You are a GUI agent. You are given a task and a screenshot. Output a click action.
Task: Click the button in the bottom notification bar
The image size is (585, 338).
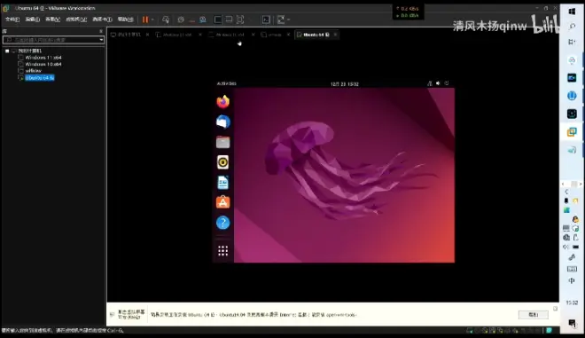coord(533,315)
